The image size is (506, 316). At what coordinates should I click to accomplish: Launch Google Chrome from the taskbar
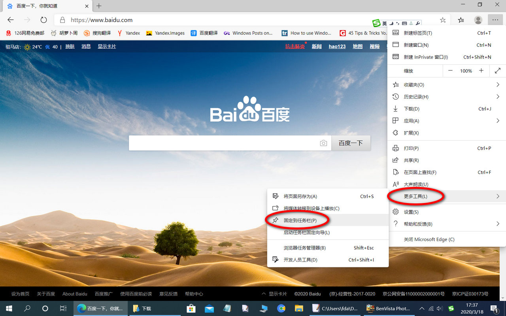281,308
